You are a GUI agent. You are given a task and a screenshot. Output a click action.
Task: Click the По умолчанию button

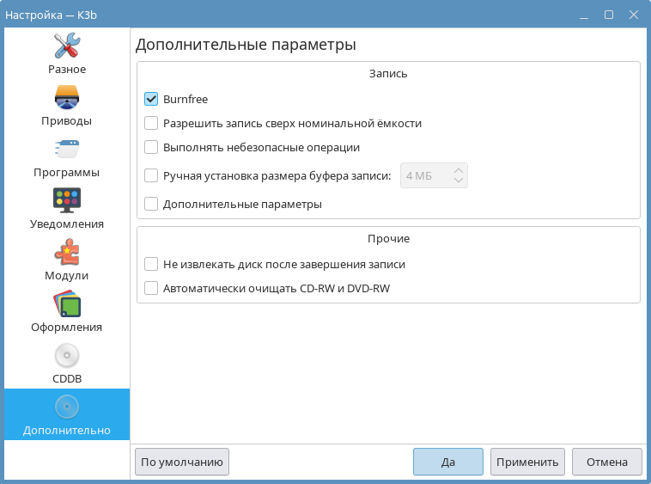[x=182, y=462]
